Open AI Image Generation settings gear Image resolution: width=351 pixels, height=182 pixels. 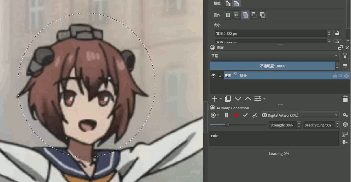coord(345,115)
